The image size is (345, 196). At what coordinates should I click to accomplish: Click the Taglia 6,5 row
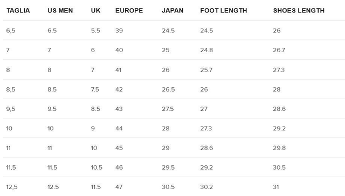point(174,30)
